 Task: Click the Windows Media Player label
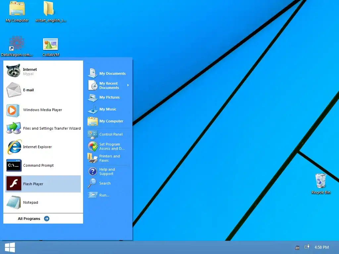pos(43,110)
